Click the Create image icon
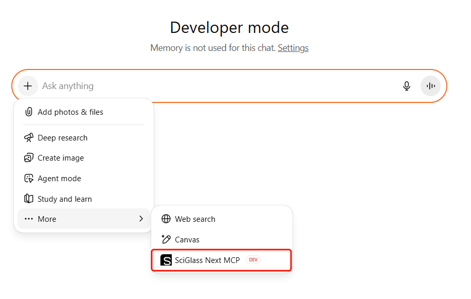The height and width of the screenshot is (299, 471). pyautogui.click(x=29, y=158)
